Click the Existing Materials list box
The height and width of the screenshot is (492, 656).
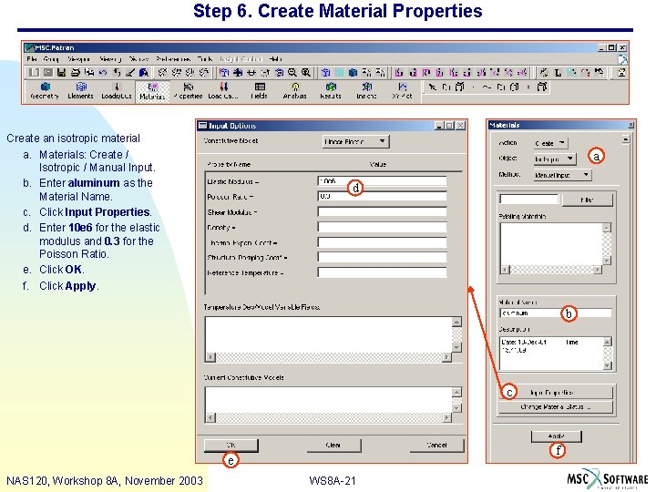[x=551, y=244]
